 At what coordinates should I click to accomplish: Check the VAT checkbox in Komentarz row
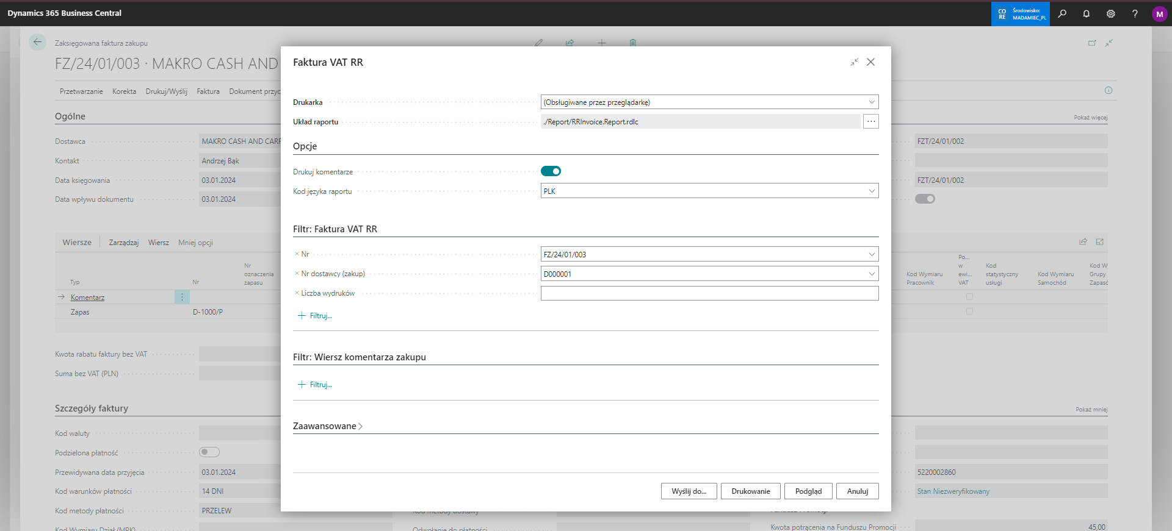click(969, 297)
